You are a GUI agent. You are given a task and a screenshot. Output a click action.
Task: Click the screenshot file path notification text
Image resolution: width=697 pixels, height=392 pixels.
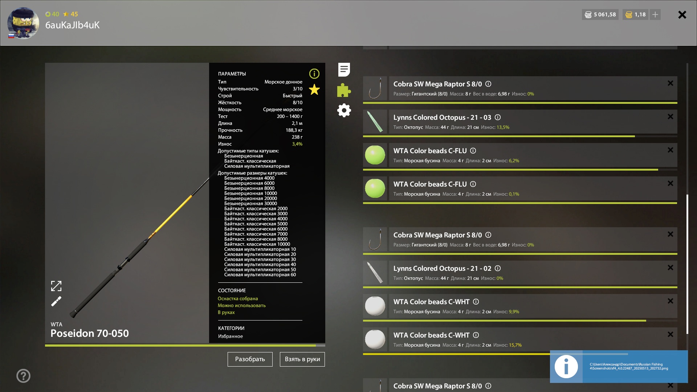click(629, 366)
